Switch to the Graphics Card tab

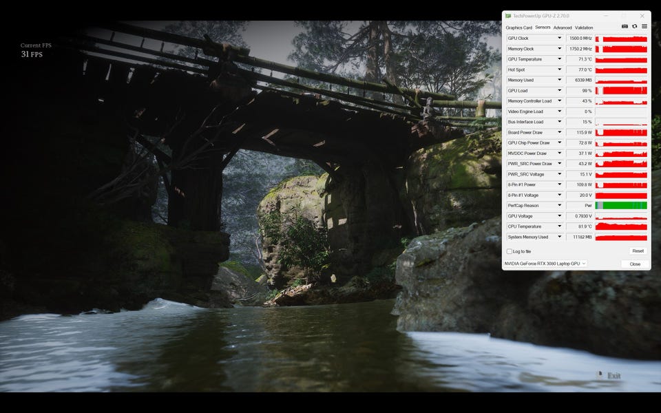tap(518, 28)
